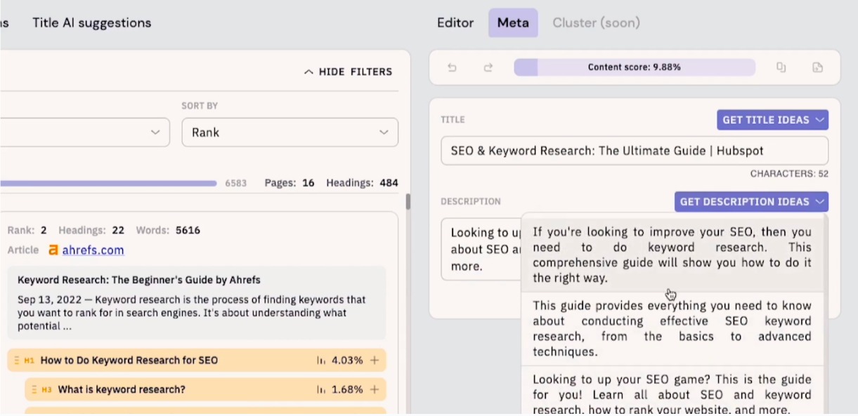Open the Sort By Rank dropdown
Viewport: 858px width, 416px height.
point(290,133)
